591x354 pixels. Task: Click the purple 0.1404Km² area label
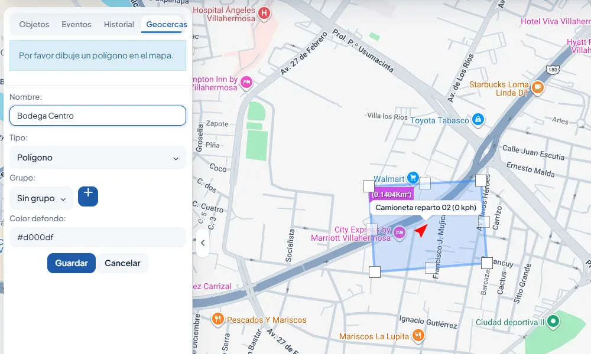(391, 195)
